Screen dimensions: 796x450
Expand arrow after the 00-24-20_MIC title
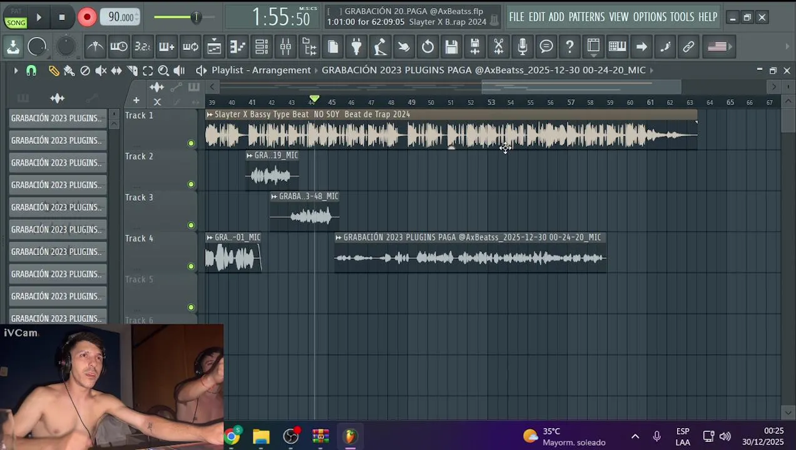(x=651, y=70)
